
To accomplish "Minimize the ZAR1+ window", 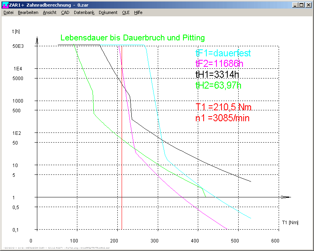I will [296, 5].
